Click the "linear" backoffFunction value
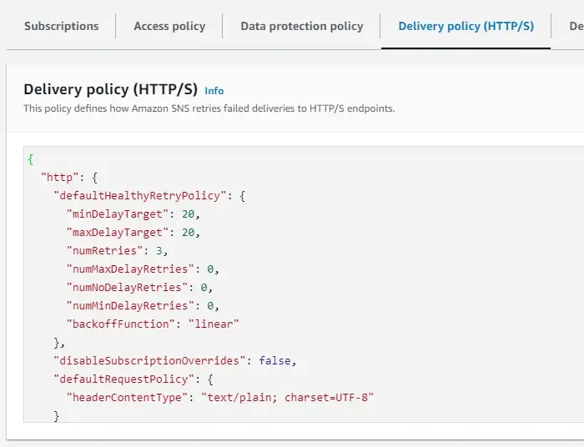This screenshot has width=584, height=447. (214, 324)
